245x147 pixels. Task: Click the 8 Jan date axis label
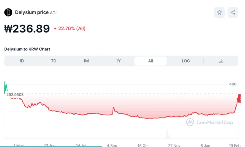click(x=205, y=145)
